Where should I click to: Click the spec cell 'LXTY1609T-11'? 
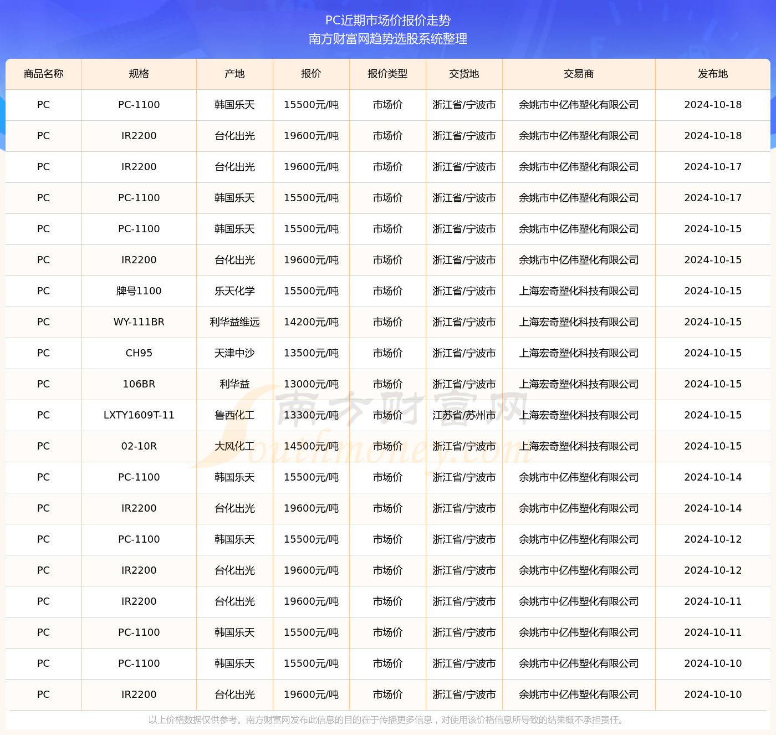click(139, 415)
